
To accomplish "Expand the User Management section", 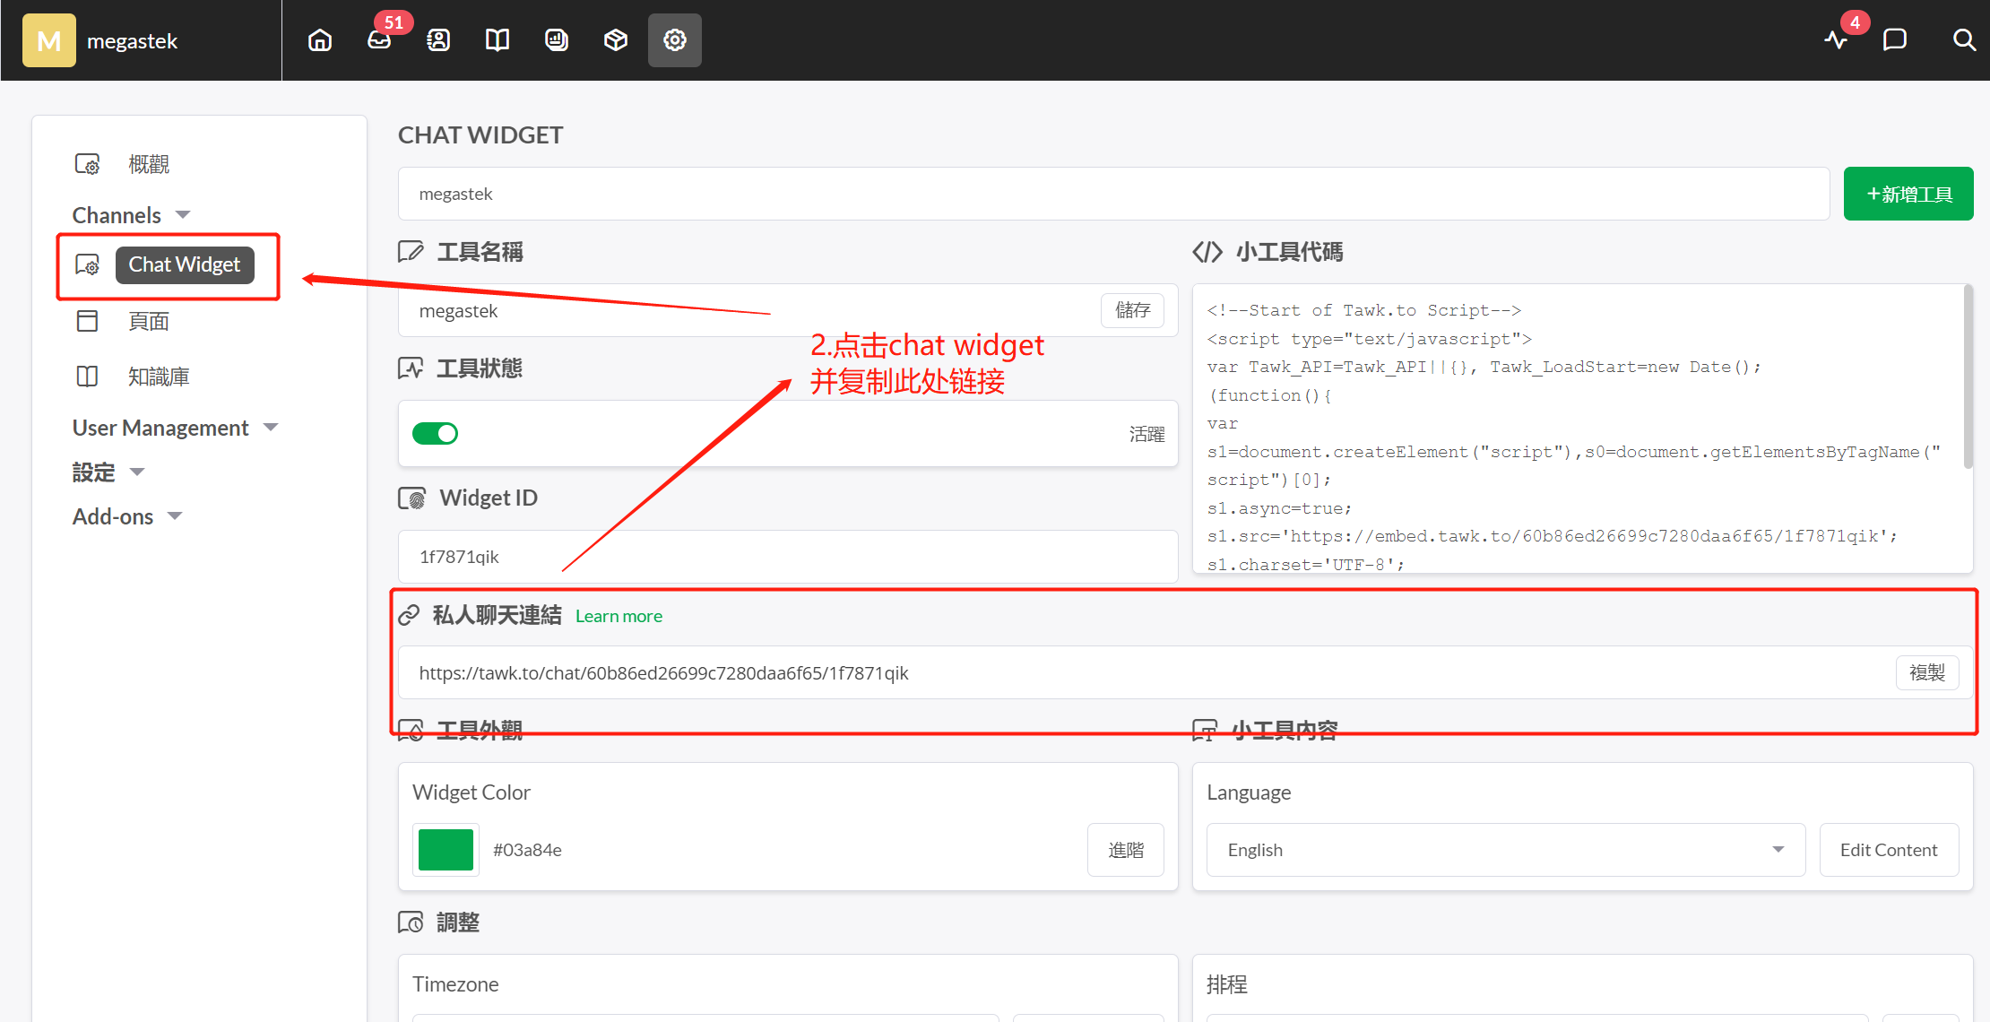I will tap(175, 428).
